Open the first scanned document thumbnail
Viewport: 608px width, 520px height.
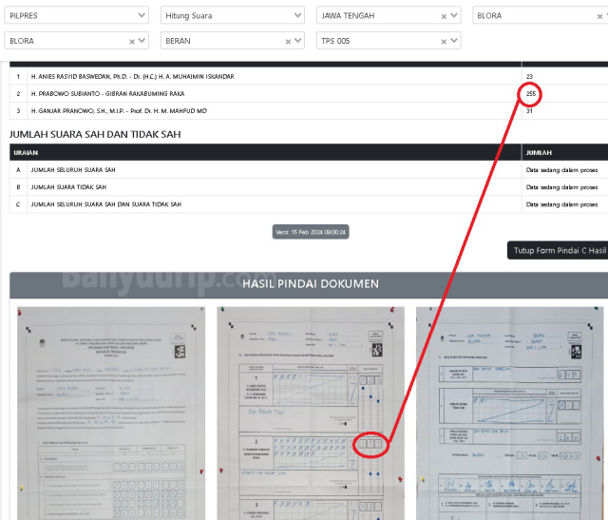(111, 414)
